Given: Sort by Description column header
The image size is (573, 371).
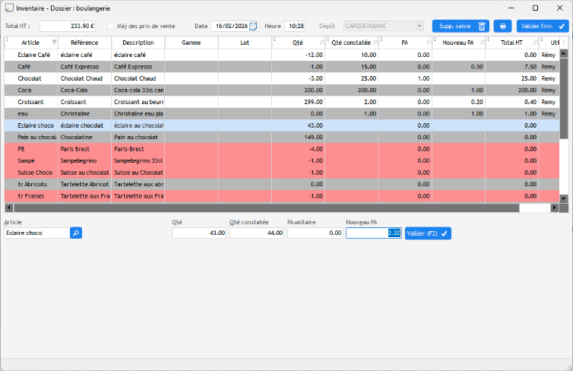Looking at the screenshot, I should [138, 43].
